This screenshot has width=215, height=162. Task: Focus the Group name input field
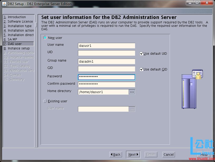coord(106,62)
